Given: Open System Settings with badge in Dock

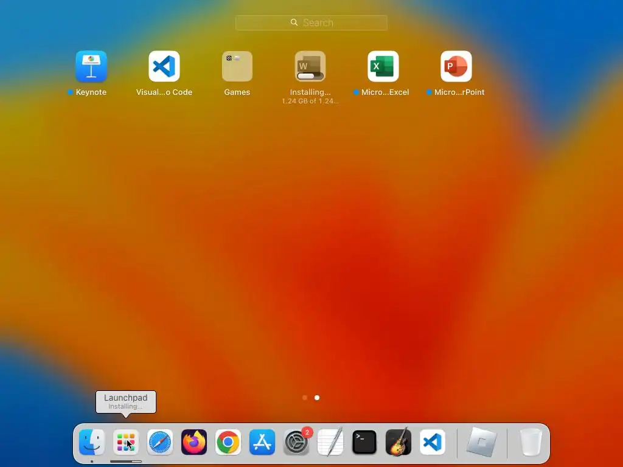Looking at the screenshot, I should click(296, 442).
